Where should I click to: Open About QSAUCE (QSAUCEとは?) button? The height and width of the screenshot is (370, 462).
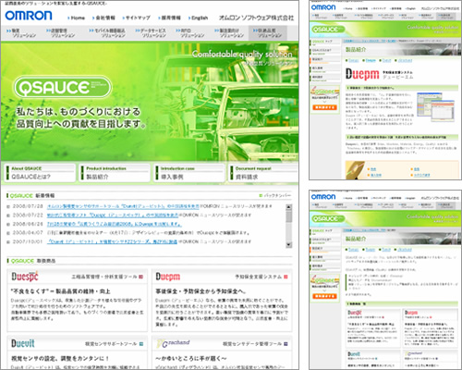40,173
